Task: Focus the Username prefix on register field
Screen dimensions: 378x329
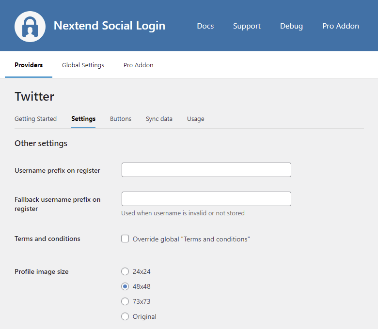Action: click(206, 170)
